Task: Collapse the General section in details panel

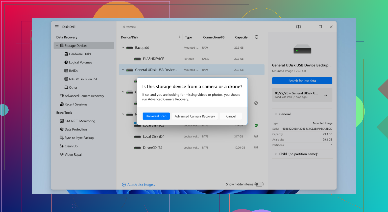Action: click(x=276, y=114)
